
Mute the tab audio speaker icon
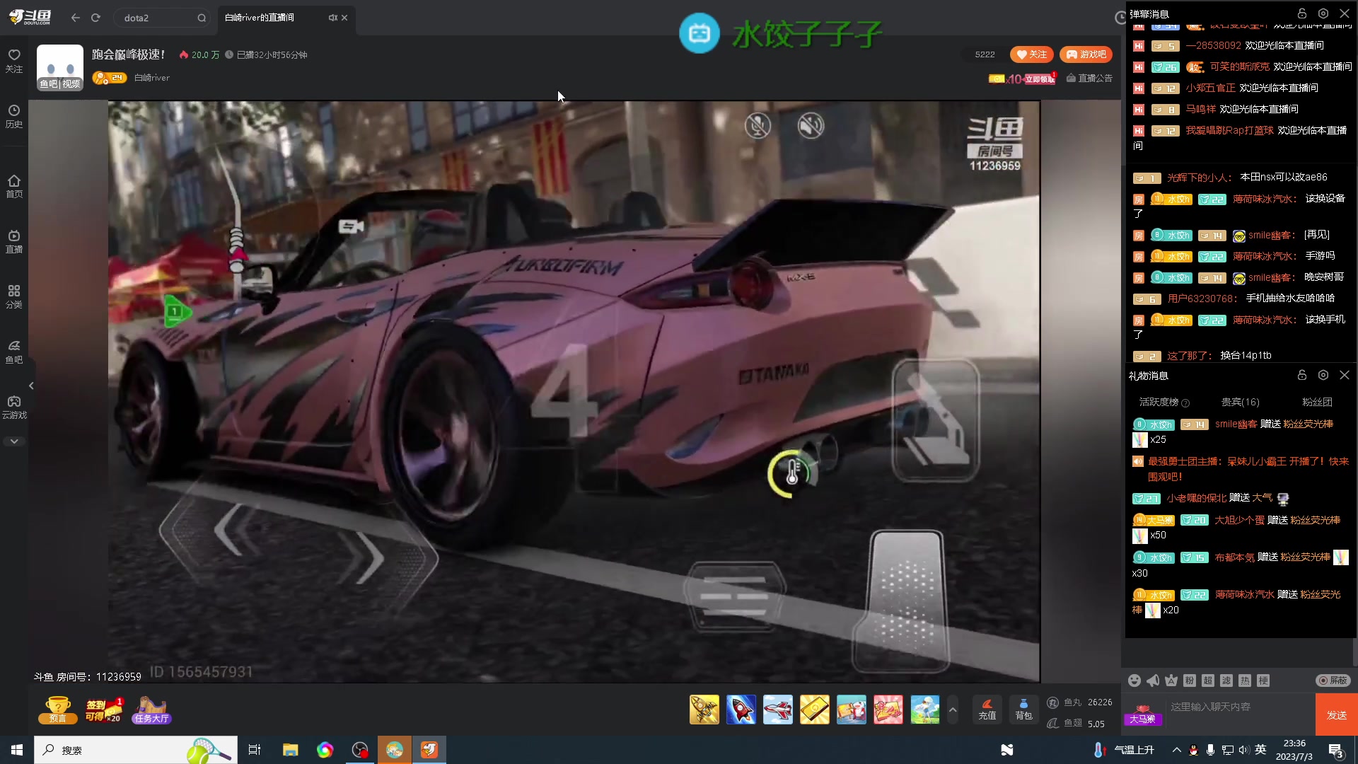332,18
